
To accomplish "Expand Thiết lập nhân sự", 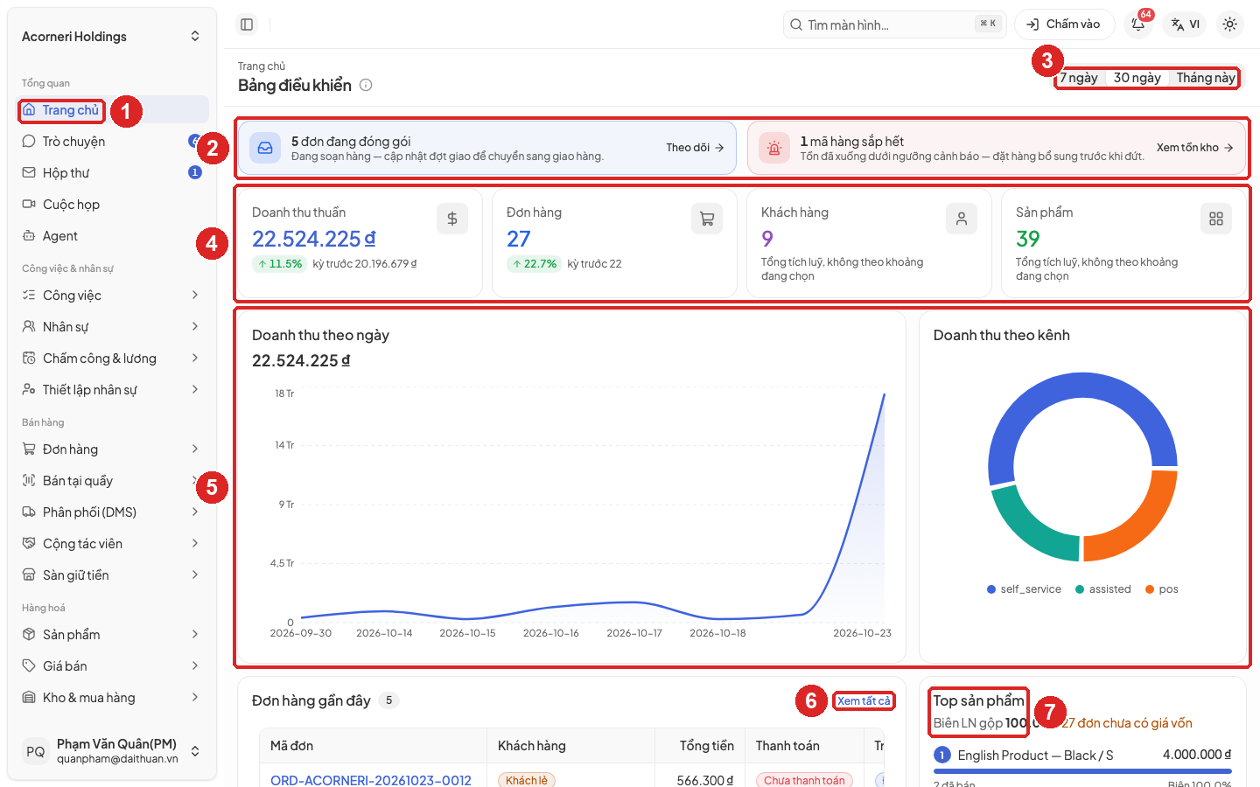I will click(112, 389).
